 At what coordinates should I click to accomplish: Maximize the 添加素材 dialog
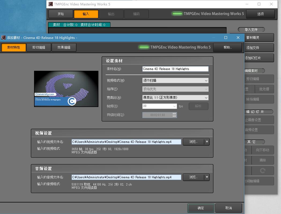click(226, 38)
